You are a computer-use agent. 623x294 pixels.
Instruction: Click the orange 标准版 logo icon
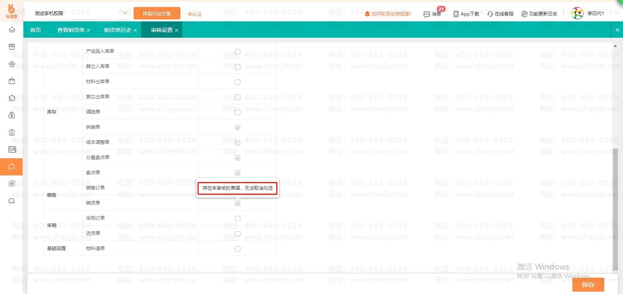[11, 11]
